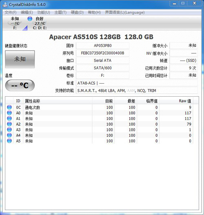
Task: Click the 转速 value ---- (SSD)
Action: [184, 60]
